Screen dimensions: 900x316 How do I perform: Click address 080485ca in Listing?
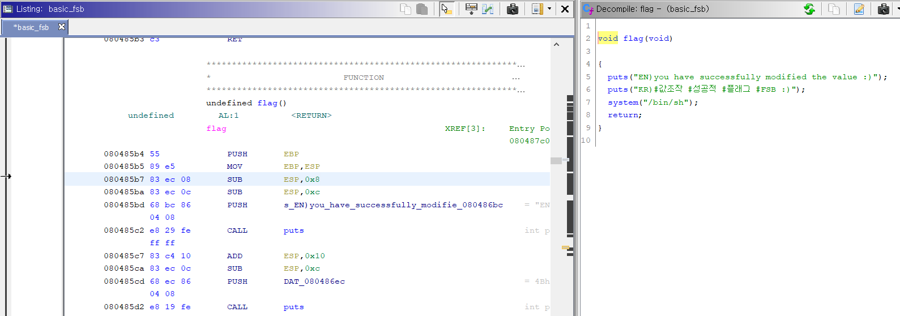point(124,268)
